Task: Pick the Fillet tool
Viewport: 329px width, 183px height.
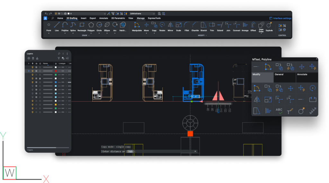Action: pyautogui.click(x=187, y=25)
